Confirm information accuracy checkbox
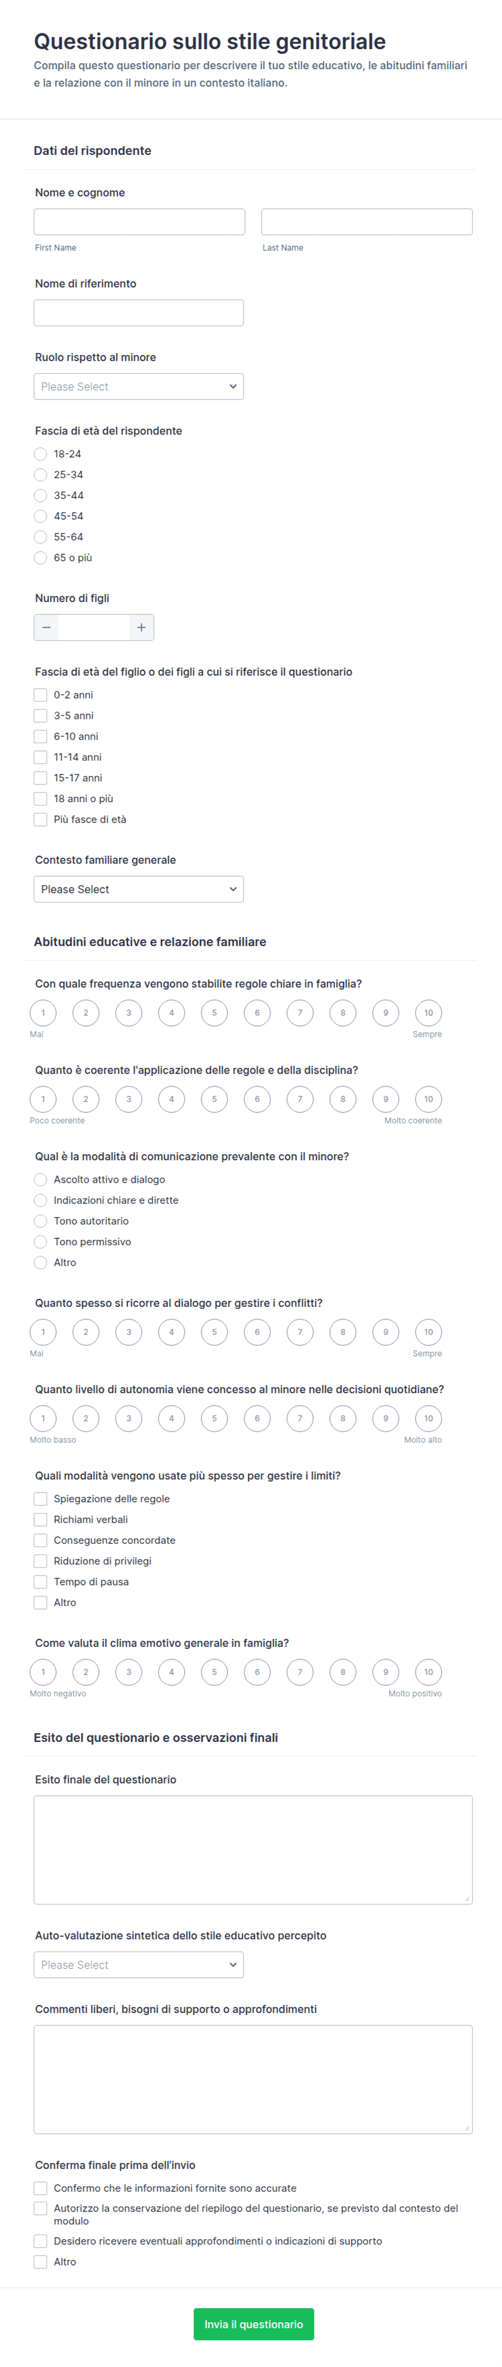This screenshot has width=502, height=2367. coord(40,2188)
